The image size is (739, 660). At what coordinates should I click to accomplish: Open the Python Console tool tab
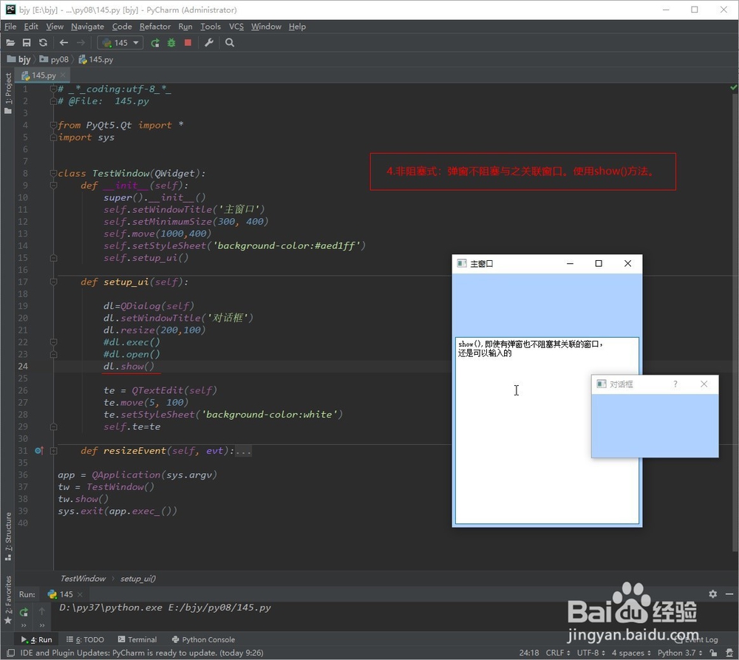click(203, 639)
